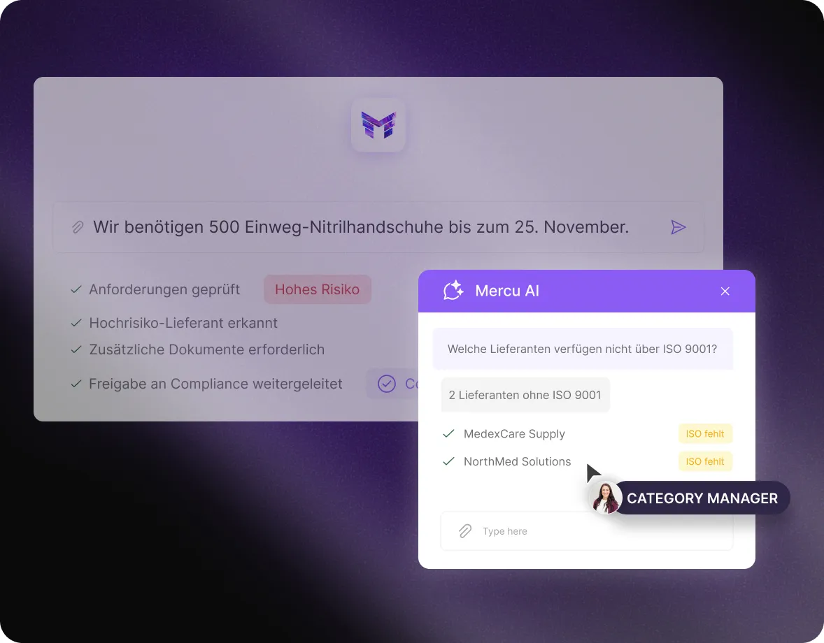Click the request text field about Nitrilhandschuhe
This screenshot has height=643, width=824.
(x=378, y=227)
